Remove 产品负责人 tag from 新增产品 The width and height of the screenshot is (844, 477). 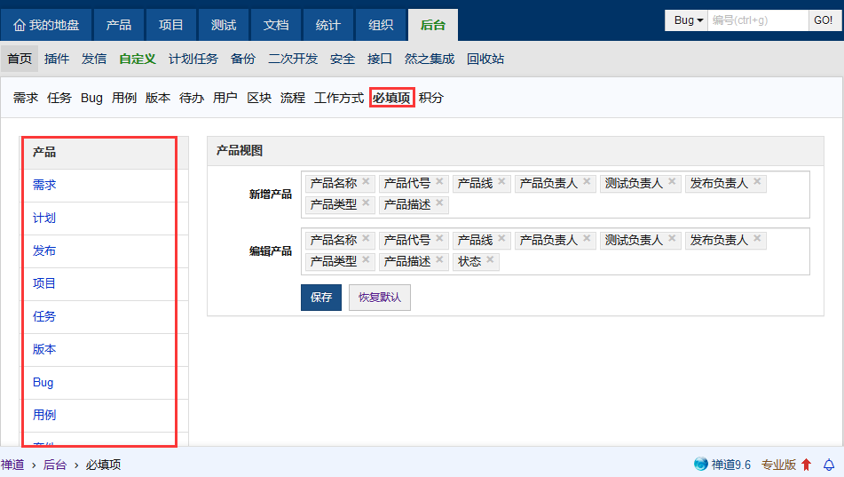coord(587,181)
